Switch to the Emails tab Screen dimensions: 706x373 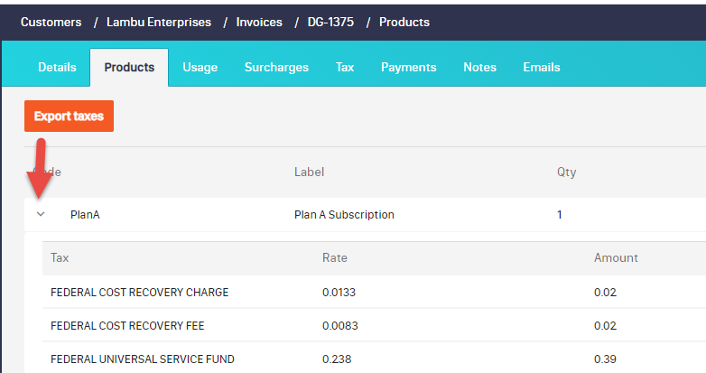pyautogui.click(x=542, y=68)
